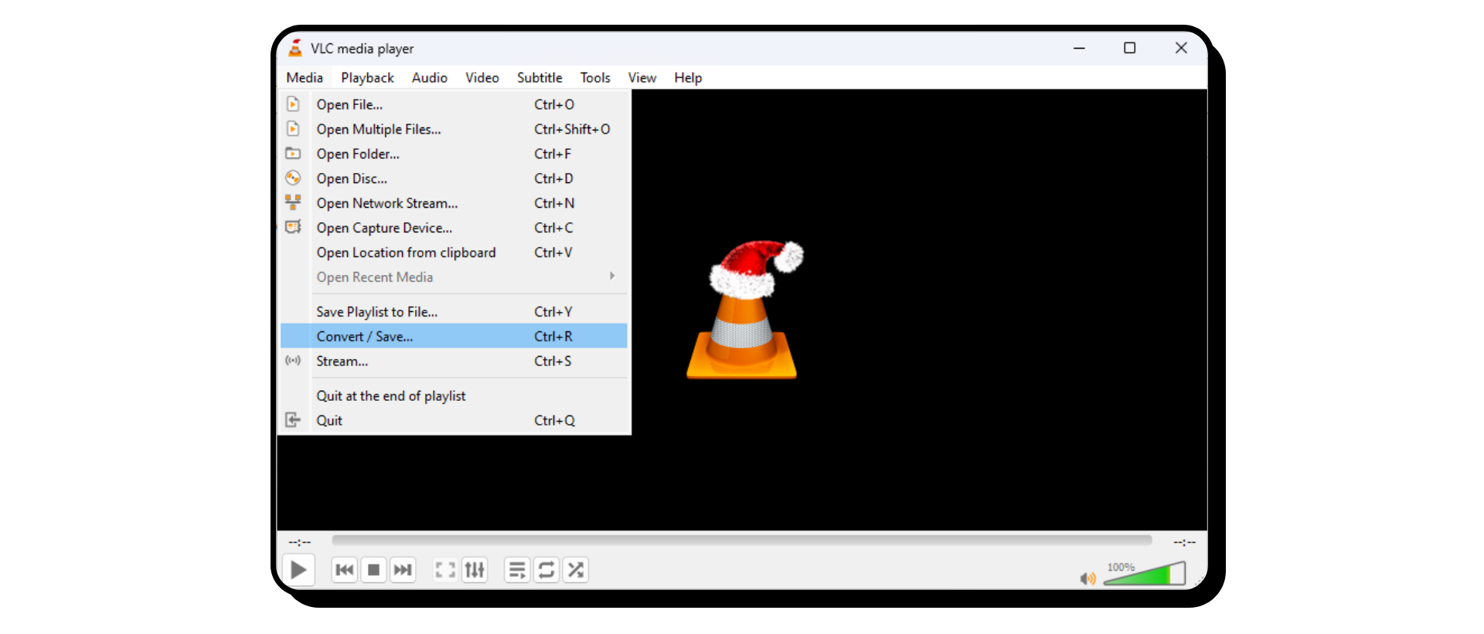Click the Open Disc icon
Screen dimensions: 1484x634
click(293, 178)
